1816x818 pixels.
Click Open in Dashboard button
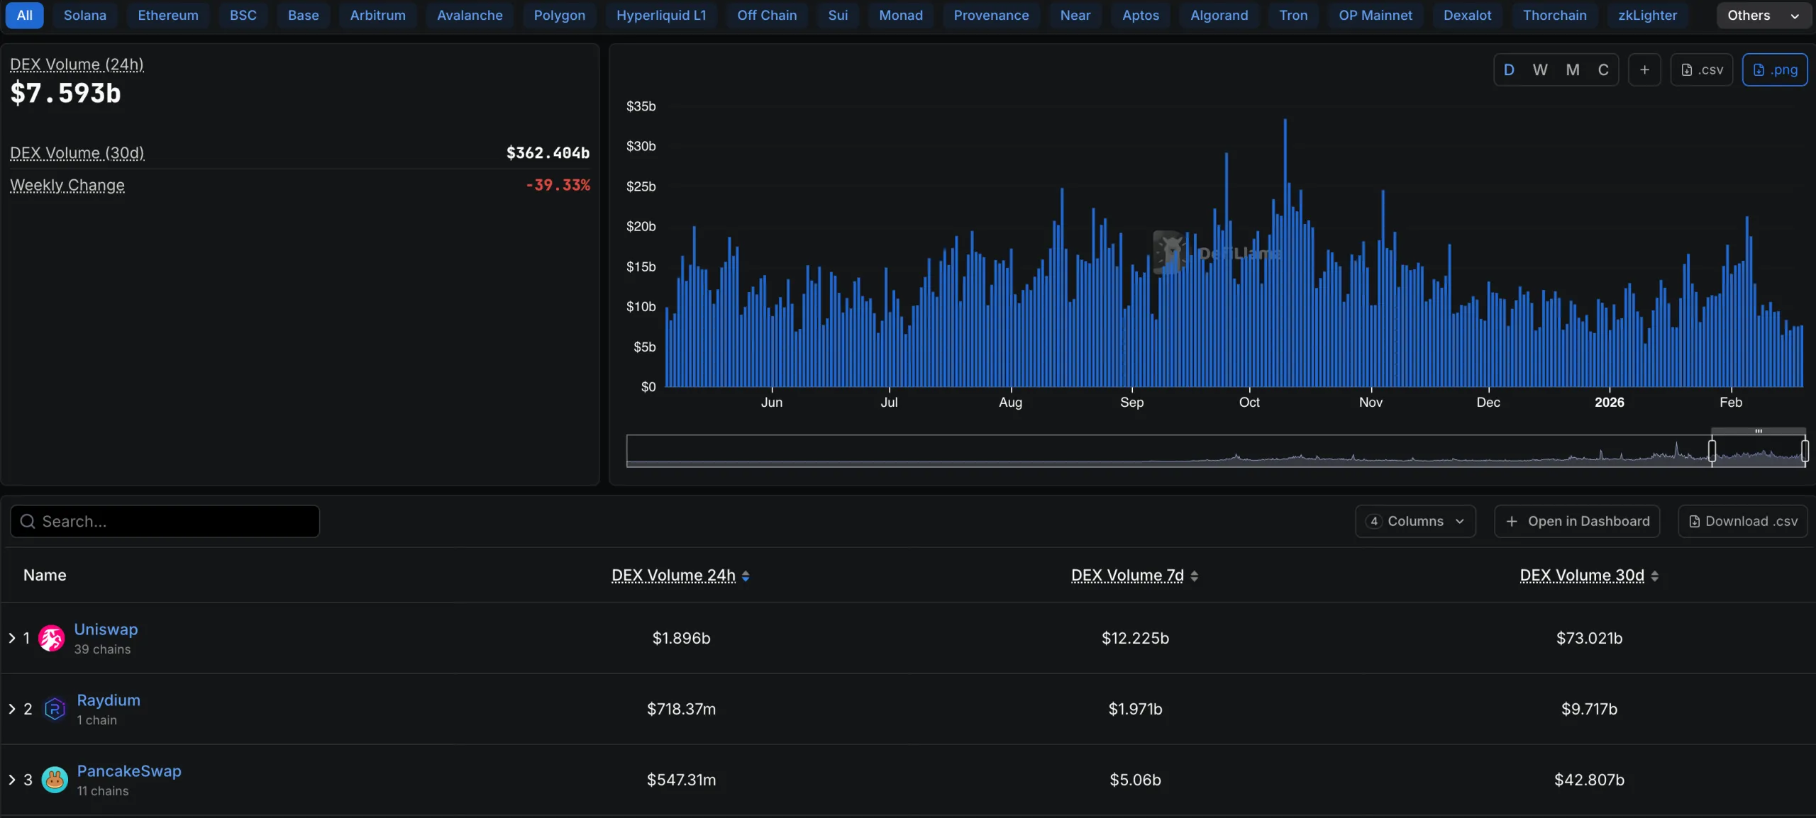point(1577,521)
